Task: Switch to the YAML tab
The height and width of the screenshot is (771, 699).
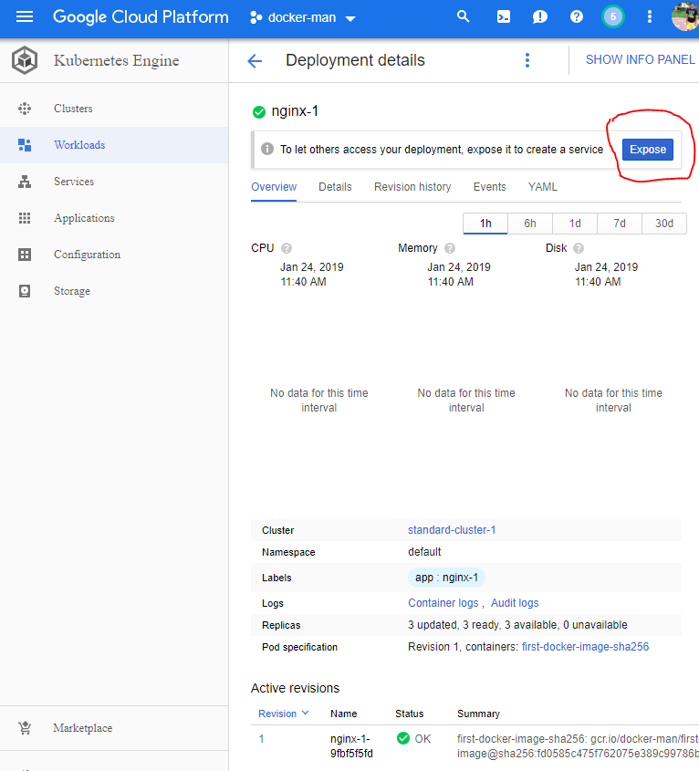Action: click(543, 187)
